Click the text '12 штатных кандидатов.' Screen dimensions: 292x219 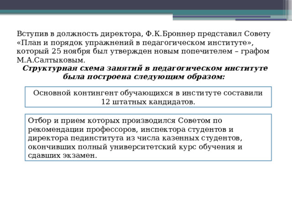point(148,102)
